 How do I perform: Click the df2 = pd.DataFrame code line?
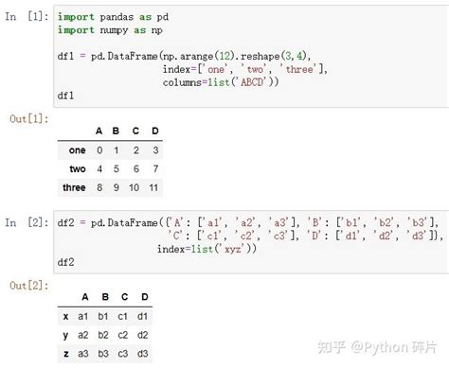click(x=248, y=222)
